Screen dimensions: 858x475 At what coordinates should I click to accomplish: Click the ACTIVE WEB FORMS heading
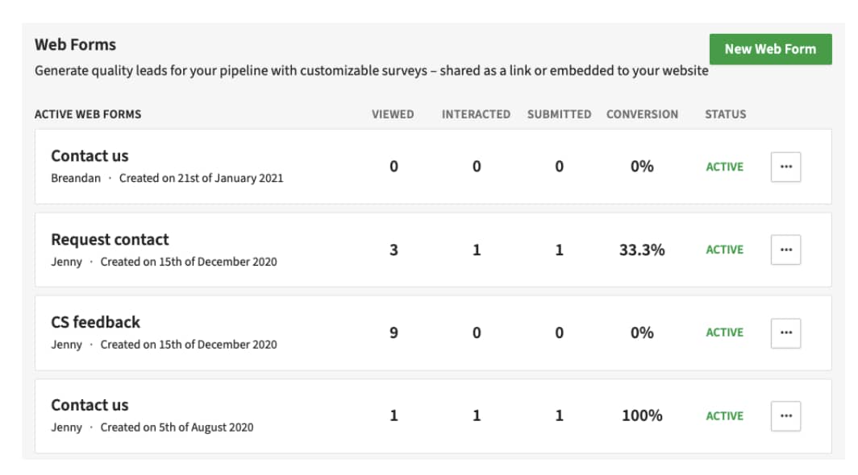(x=88, y=114)
